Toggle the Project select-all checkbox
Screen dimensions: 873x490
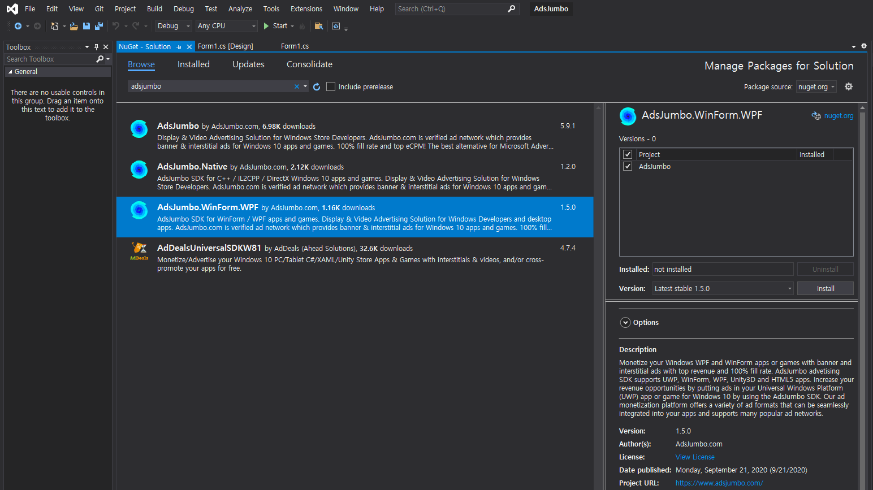pos(628,154)
